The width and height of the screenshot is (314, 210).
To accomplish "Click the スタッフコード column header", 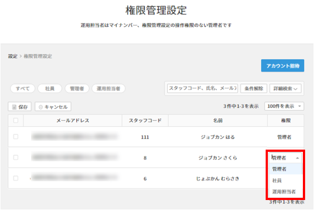I will (x=145, y=120).
